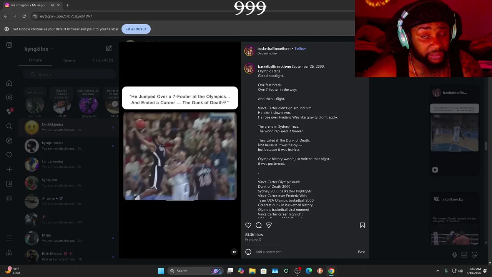
Task: Open shared basketballin... reel in chat
Action: (x=455, y=131)
